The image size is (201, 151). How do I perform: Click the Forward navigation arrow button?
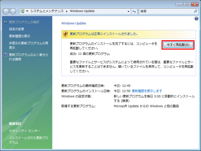click(x=13, y=11)
